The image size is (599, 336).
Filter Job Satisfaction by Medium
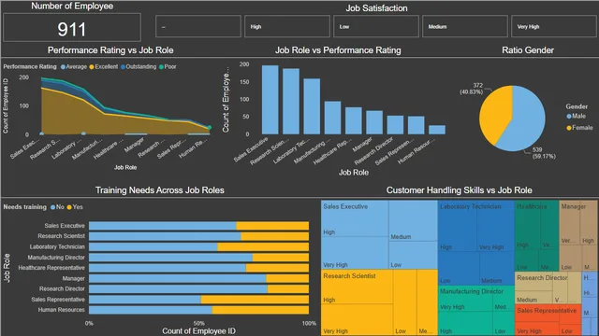click(x=465, y=26)
